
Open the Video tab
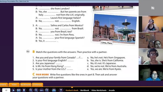click(x=14, y=85)
